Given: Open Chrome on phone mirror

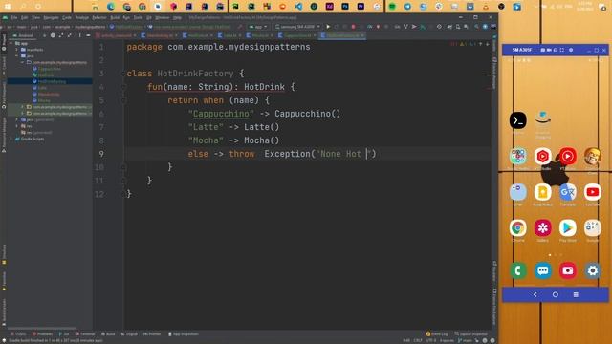Looking at the screenshot, I should coord(518,227).
